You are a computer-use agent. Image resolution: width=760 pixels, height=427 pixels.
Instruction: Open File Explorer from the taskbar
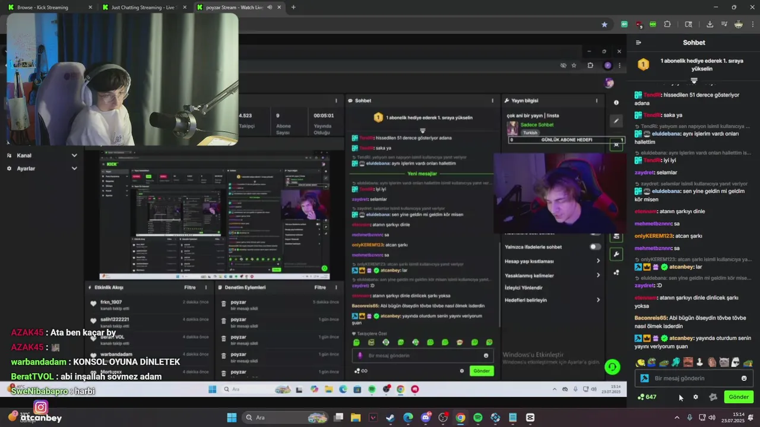pyautogui.click(x=356, y=418)
